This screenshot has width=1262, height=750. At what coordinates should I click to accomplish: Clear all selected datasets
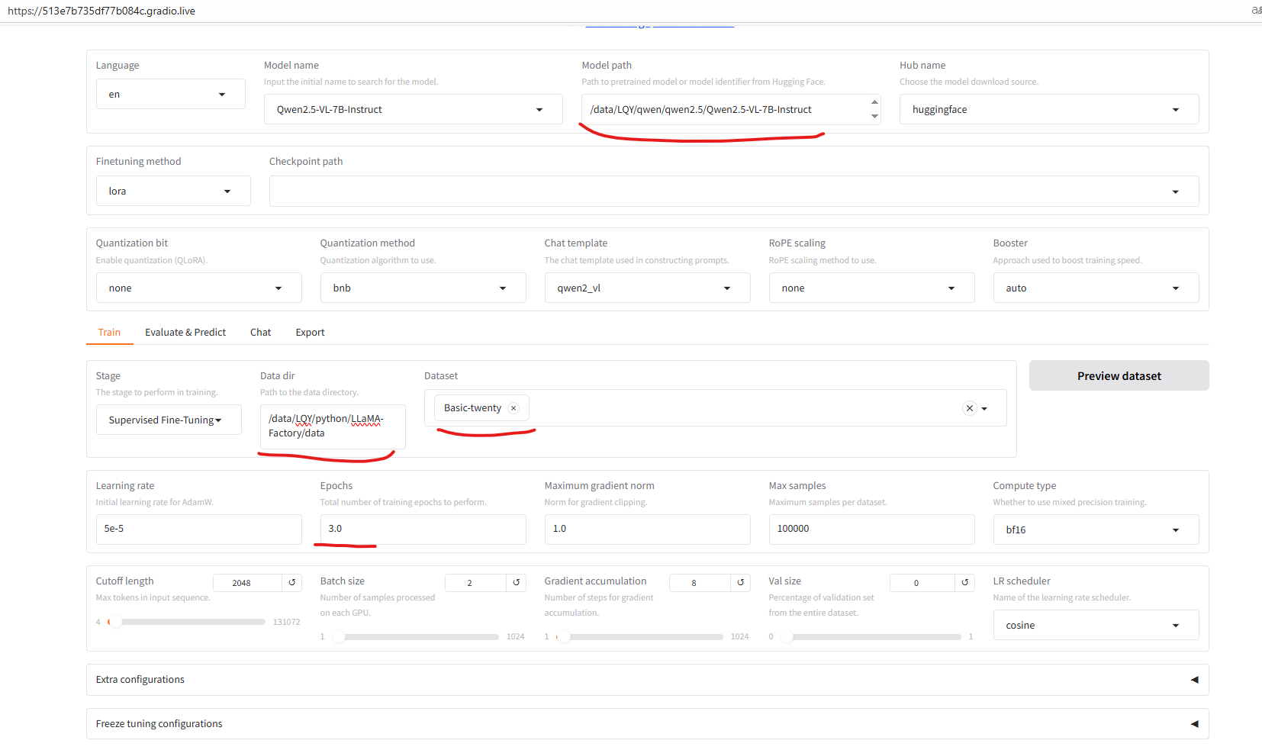click(x=970, y=408)
